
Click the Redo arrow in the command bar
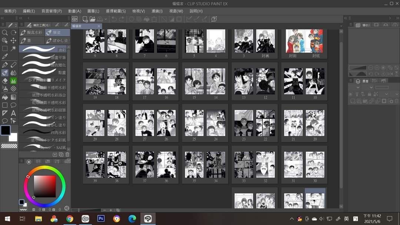pos(122,19)
